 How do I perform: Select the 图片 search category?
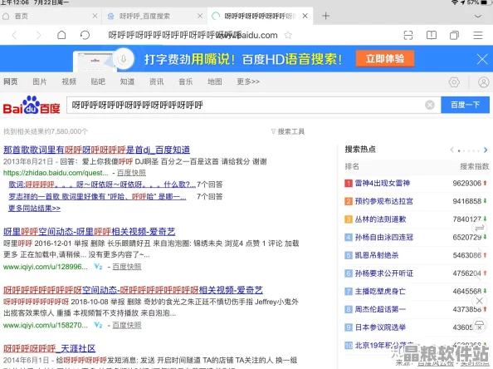pos(40,81)
